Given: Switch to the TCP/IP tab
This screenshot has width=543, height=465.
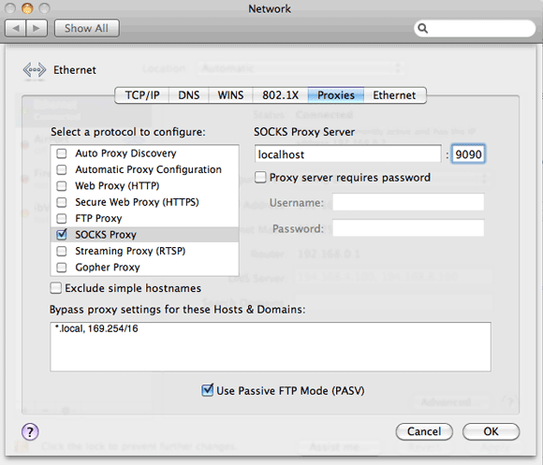Looking at the screenshot, I should click(x=142, y=95).
